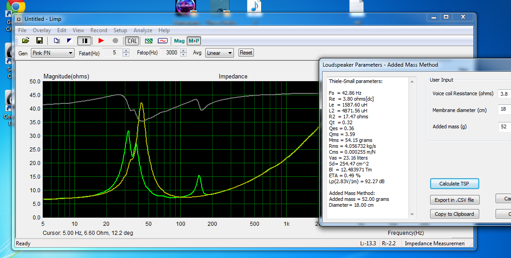Click the 'Lp(2.83V/1m) = 92.27 dB' line
This screenshot has height=258, width=511.
click(357, 181)
